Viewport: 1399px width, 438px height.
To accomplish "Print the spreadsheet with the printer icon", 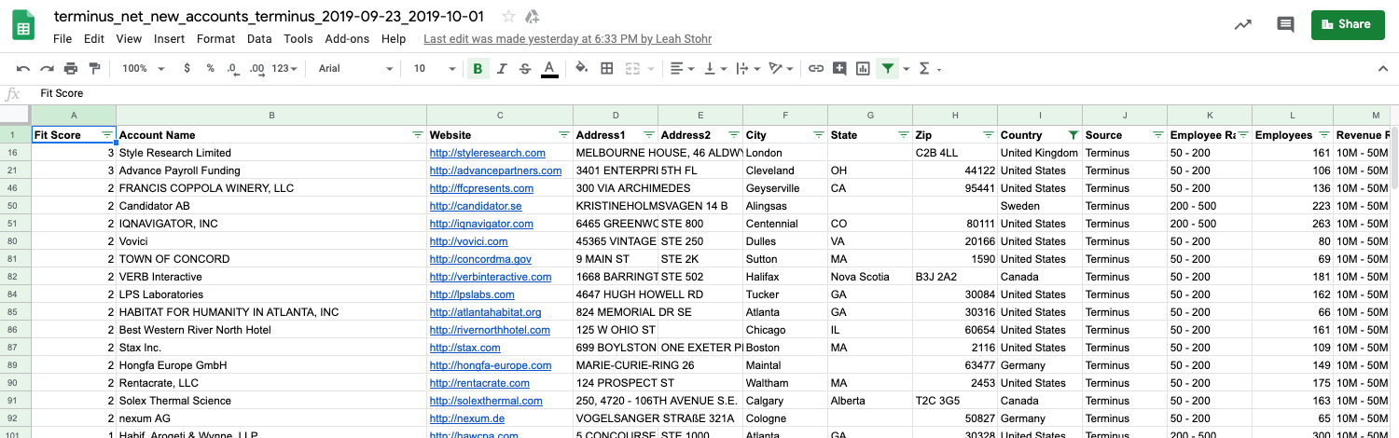I will (x=71, y=68).
